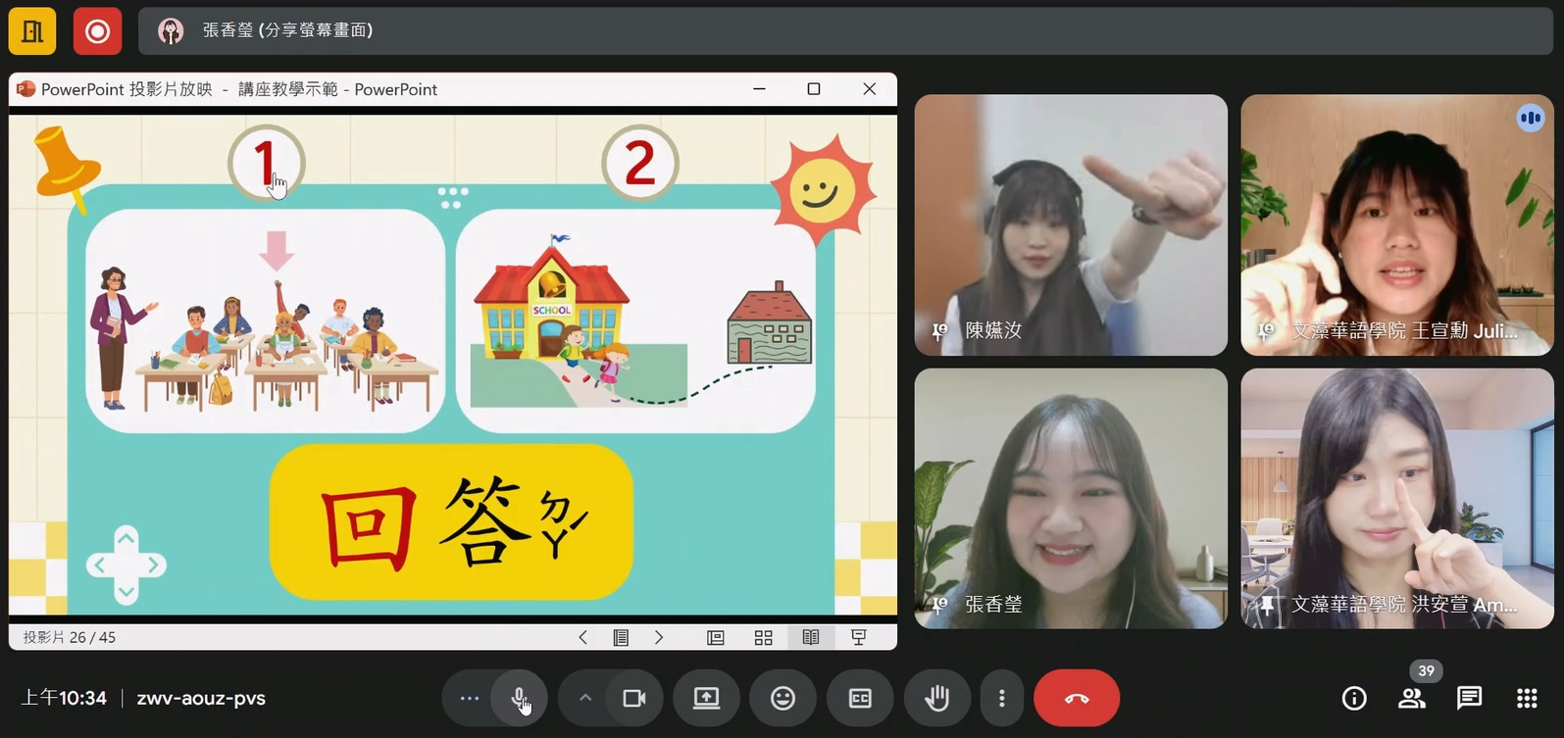This screenshot has width=1564, height=738.
Task: Switch to reading view in PowerPoint
Action: click(811, 637)
